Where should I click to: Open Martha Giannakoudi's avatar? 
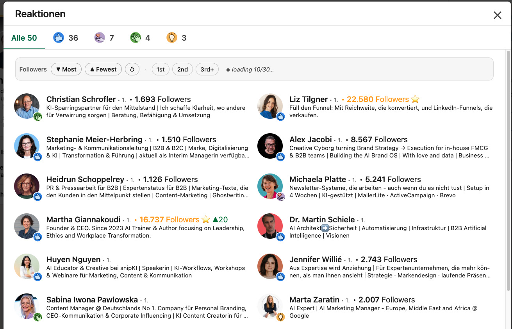coord(27,227)
